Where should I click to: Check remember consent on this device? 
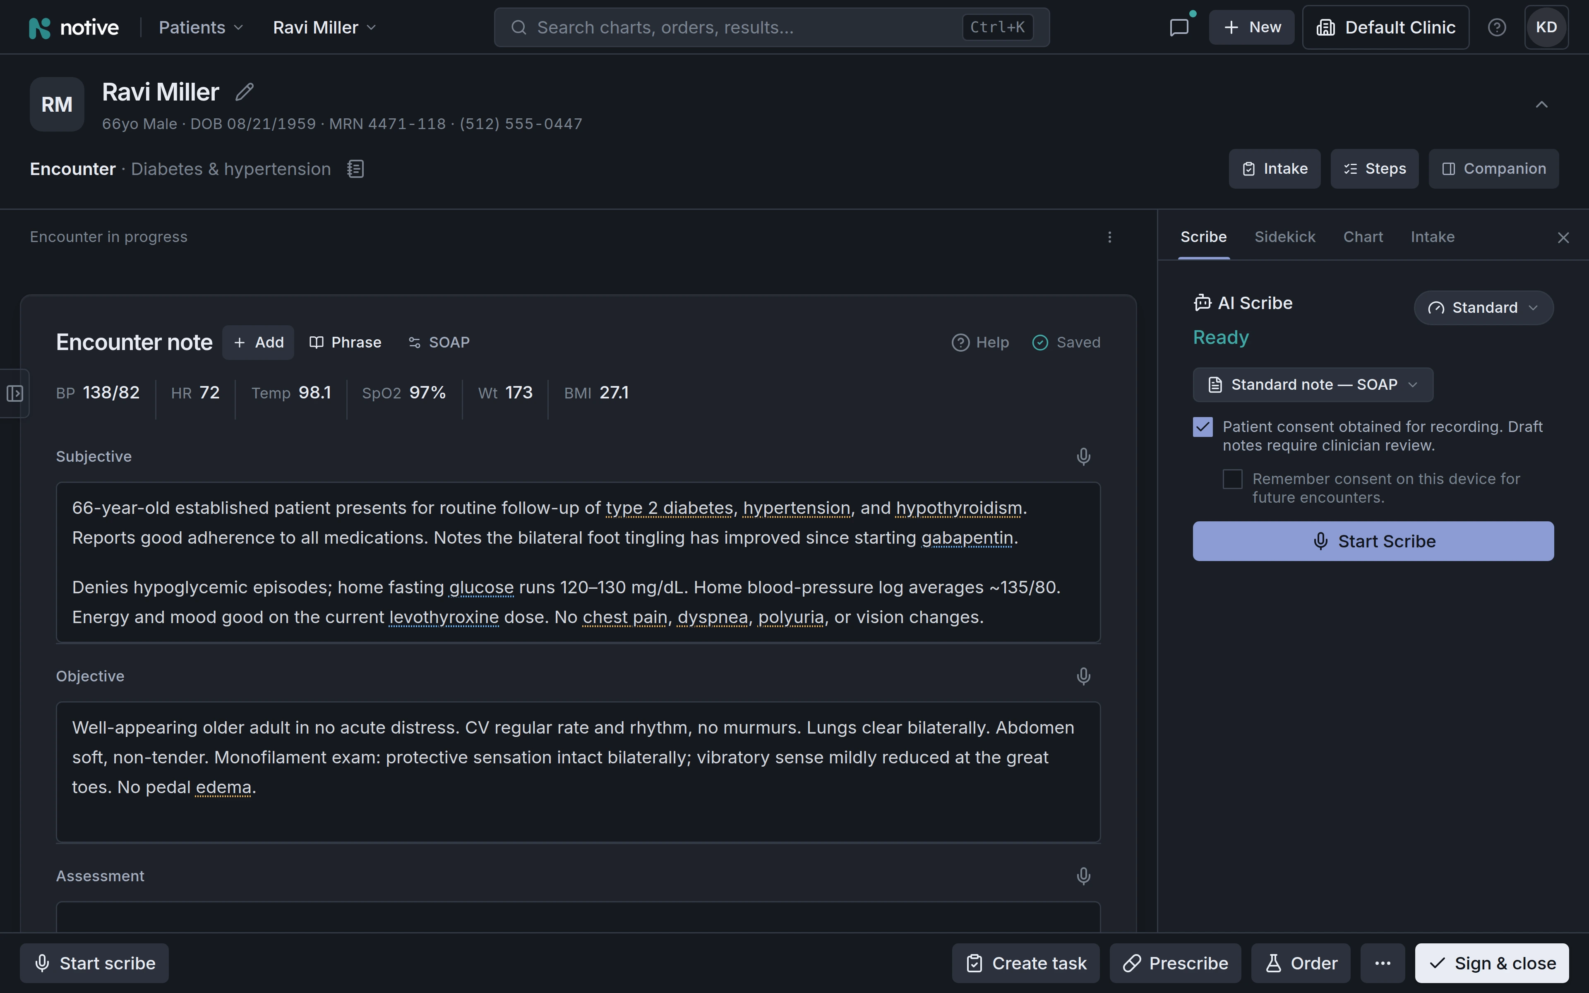pyautogui.click(x=1232, y=479)
